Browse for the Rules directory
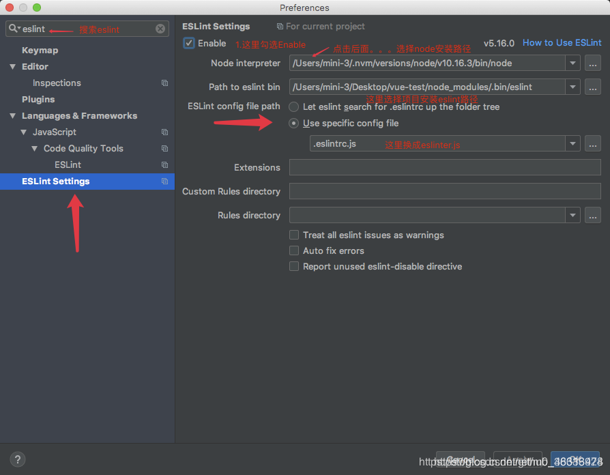Viewport: 610px width, 475px height. pyautogui.click(x=592, y=215)
